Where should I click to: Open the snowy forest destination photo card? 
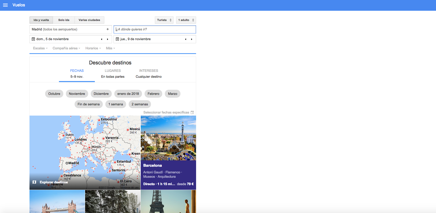click(113, 201)
